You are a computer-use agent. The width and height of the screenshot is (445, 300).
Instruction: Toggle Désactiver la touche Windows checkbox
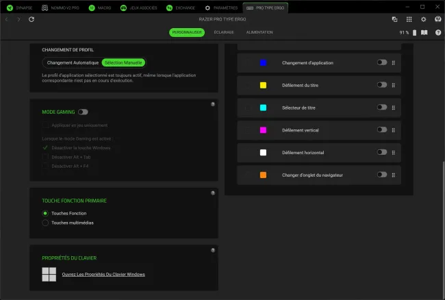pos(45,148)
